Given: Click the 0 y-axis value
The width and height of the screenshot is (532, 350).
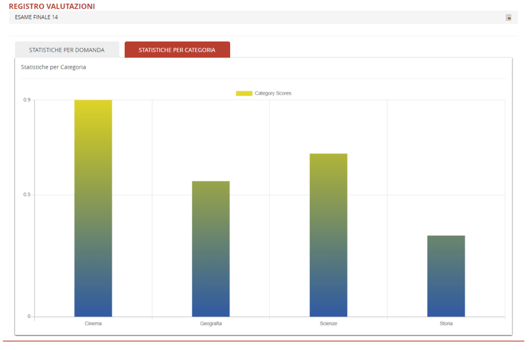Looking at the screenshot, I should [29, 316].
